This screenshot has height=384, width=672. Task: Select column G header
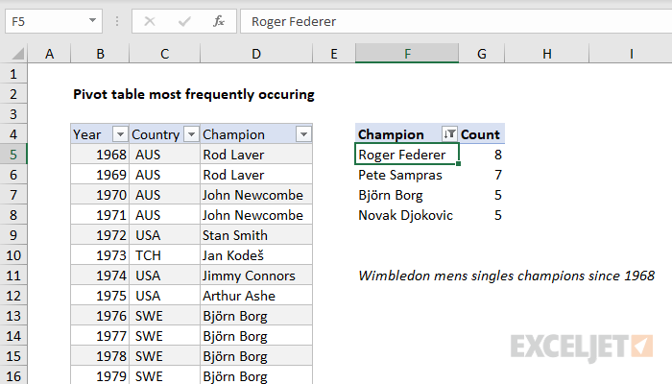482,54
